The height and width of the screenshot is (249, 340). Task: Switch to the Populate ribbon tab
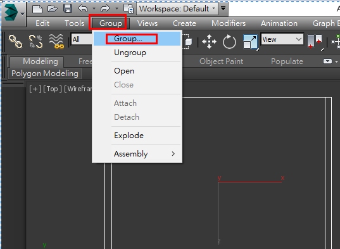(x=287, y=61)
